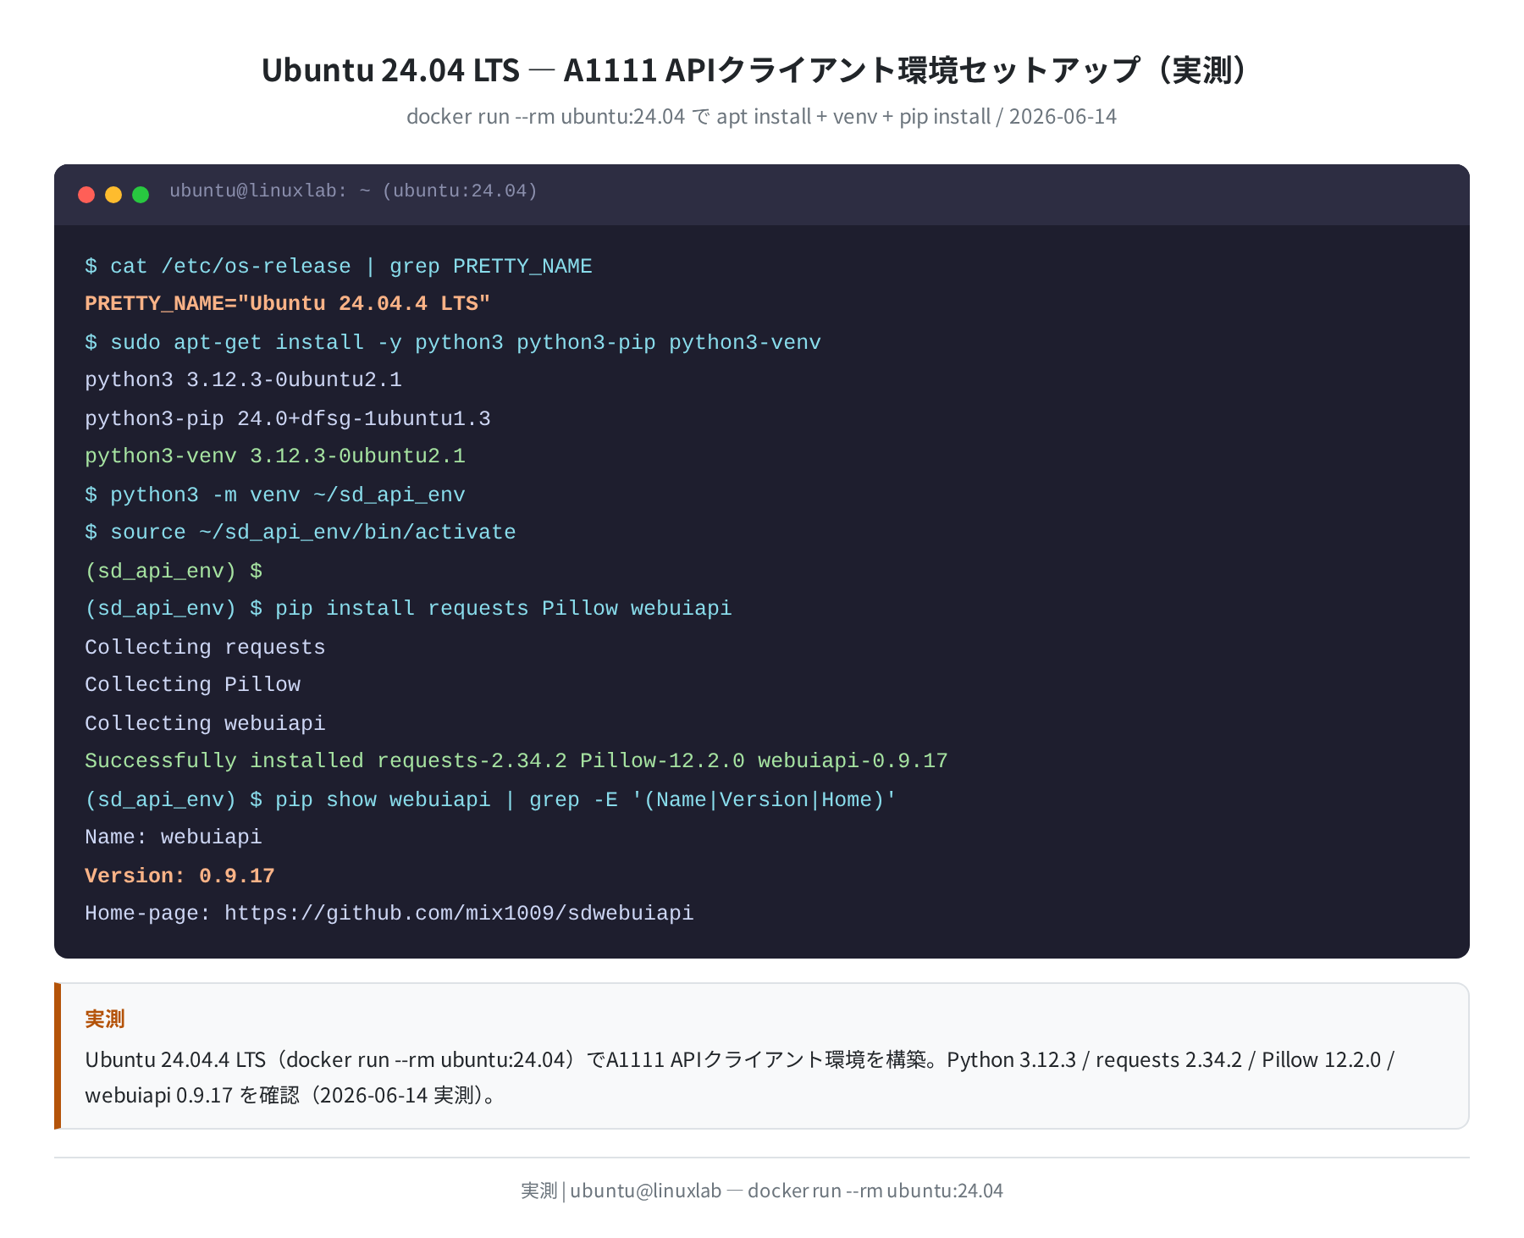
Task: Click the command python3 -m venv ~/sd_api_env
Action: pos(275,495)
